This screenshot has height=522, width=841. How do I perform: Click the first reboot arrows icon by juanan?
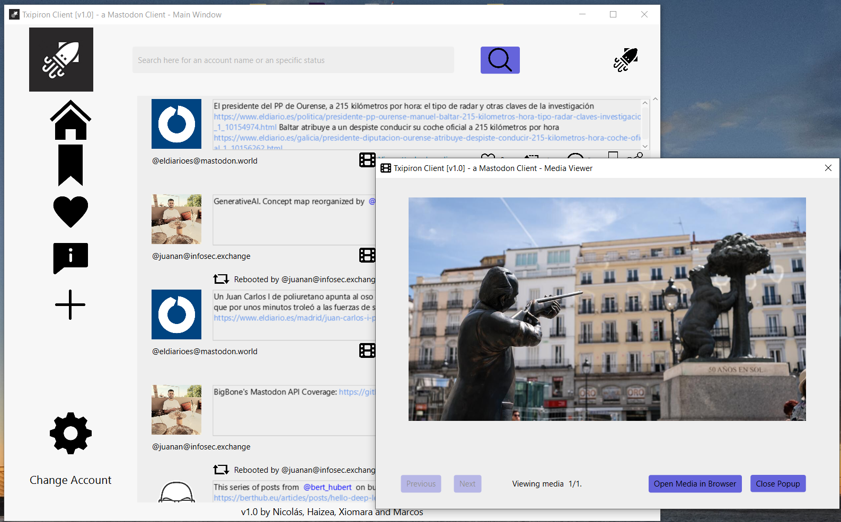pyautogui.click(x=221, y=279)
